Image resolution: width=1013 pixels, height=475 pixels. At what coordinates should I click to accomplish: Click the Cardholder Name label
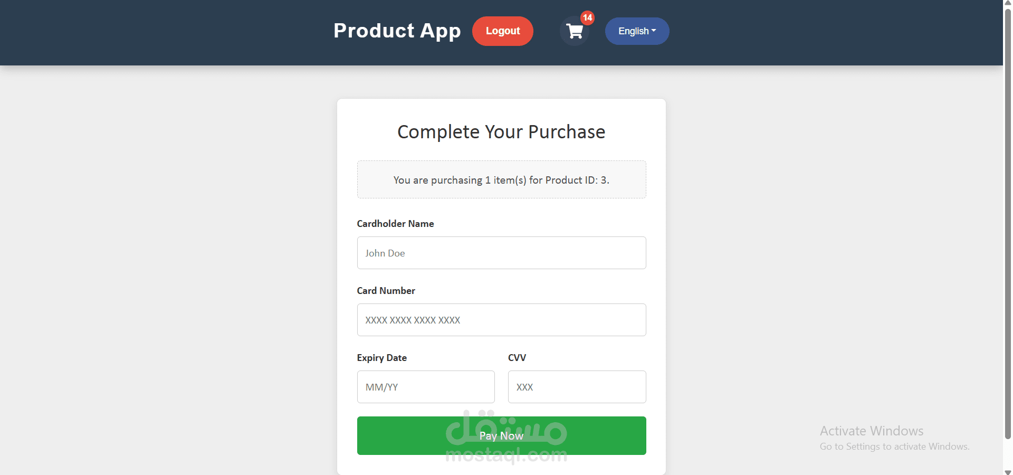tap(395, 224)
